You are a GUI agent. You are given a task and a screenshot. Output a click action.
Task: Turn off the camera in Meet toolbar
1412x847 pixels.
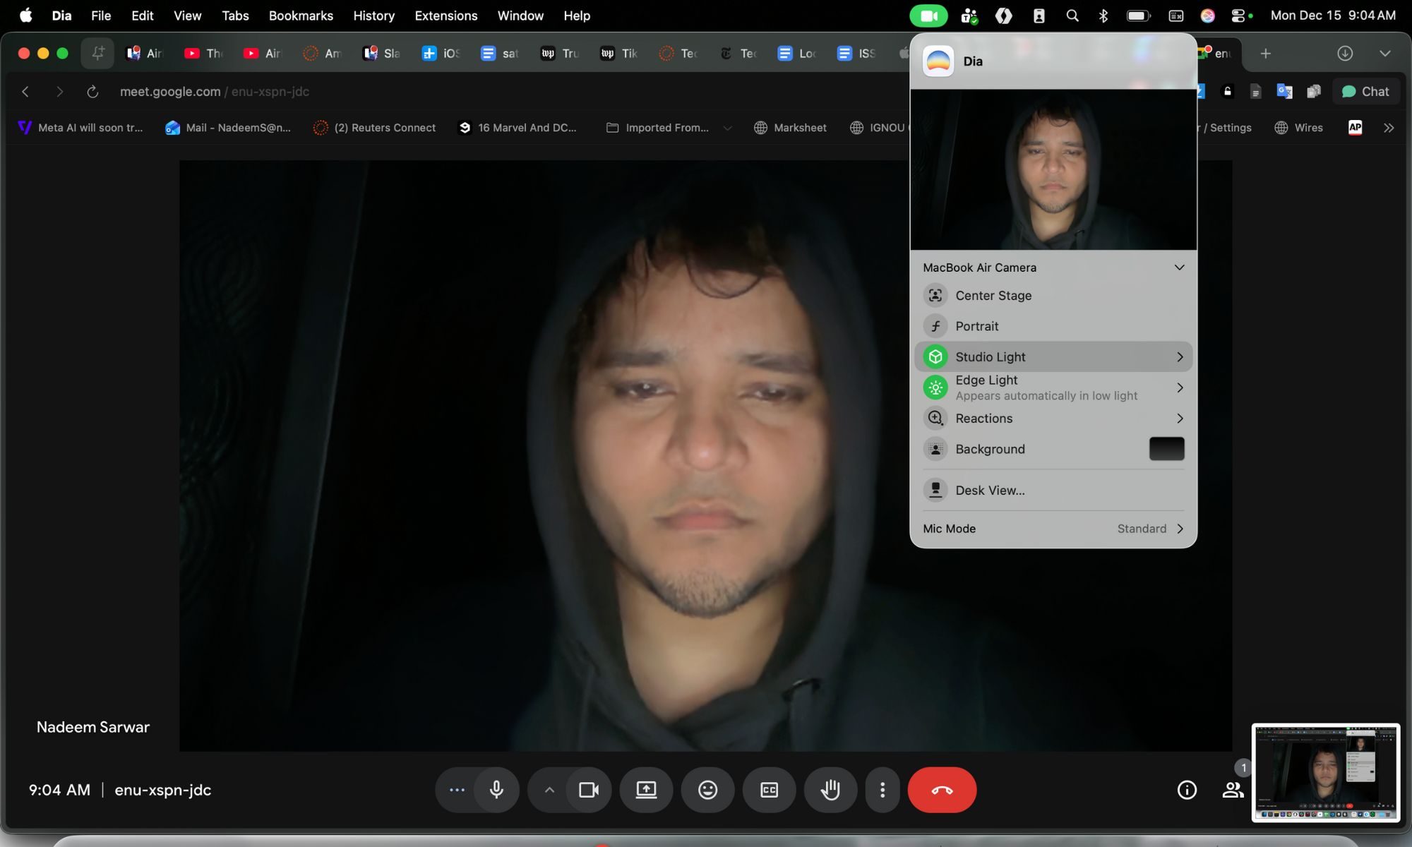(589, 790)
